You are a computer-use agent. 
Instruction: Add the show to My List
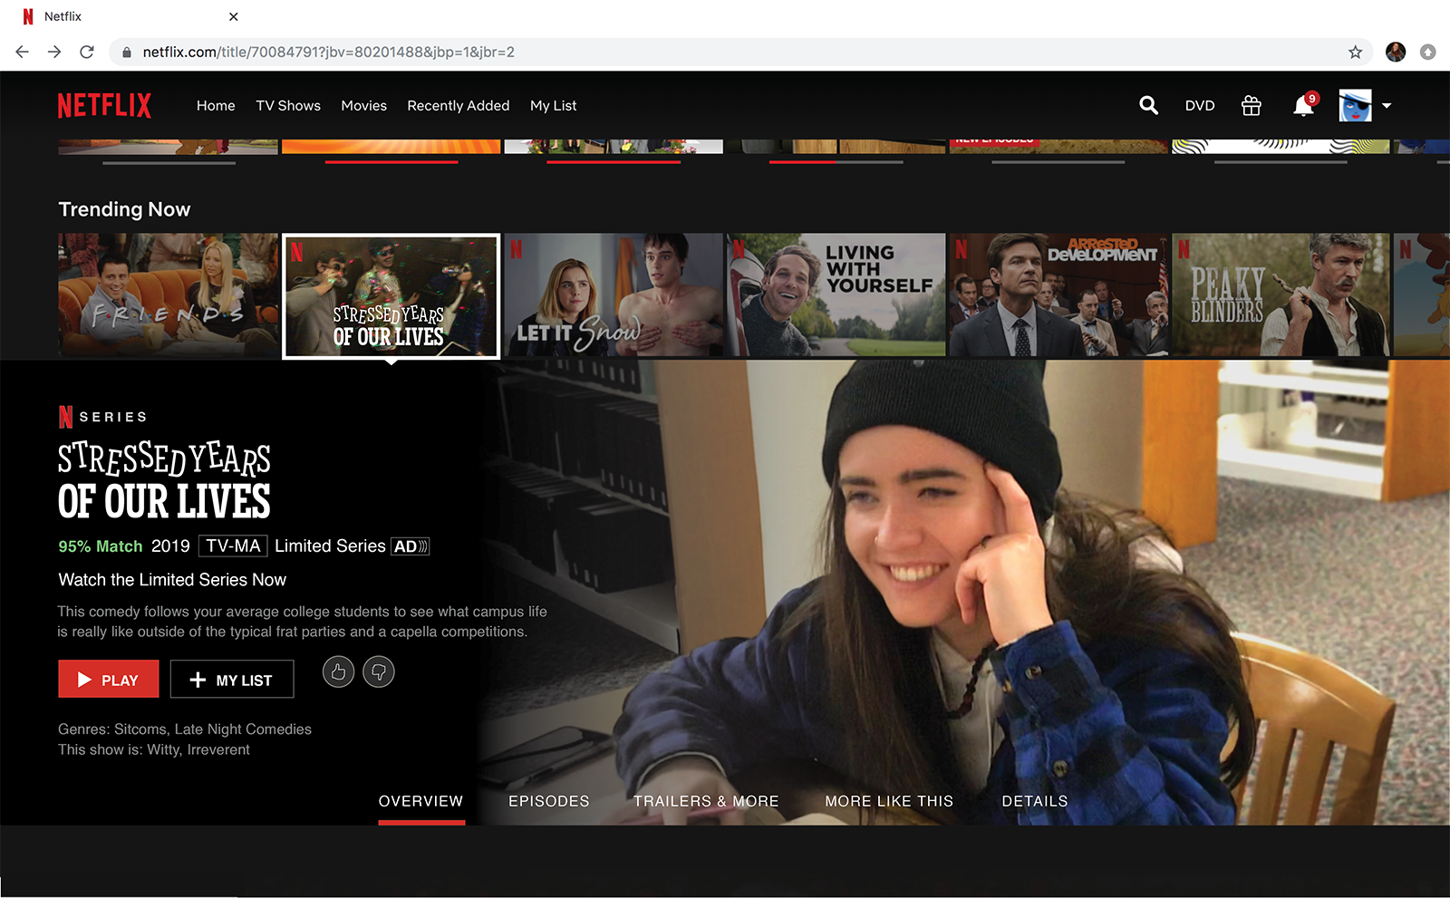(232, 679)
